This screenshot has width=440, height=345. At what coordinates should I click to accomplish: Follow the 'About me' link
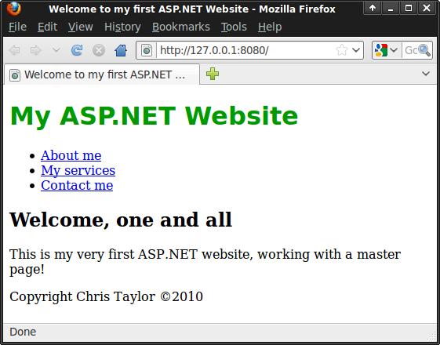[x=71, y=155]
